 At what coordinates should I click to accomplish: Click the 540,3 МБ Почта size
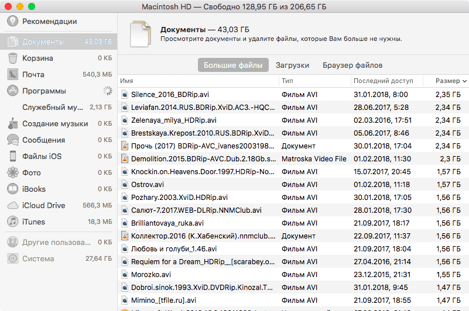tap(97, 74)
